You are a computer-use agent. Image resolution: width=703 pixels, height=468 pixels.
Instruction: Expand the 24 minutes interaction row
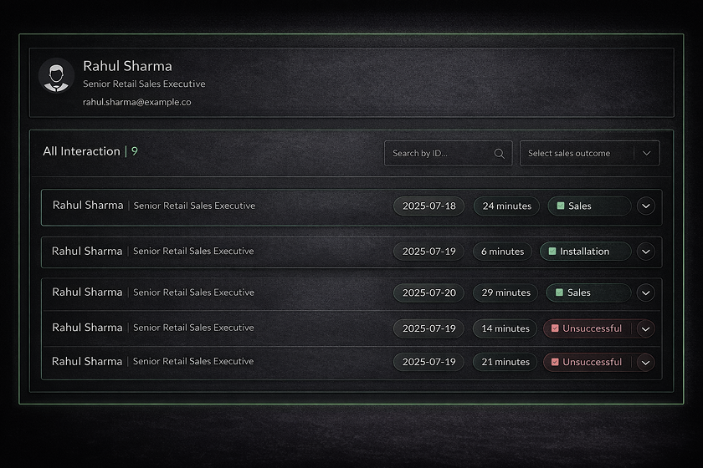click(x=645, y=206)
